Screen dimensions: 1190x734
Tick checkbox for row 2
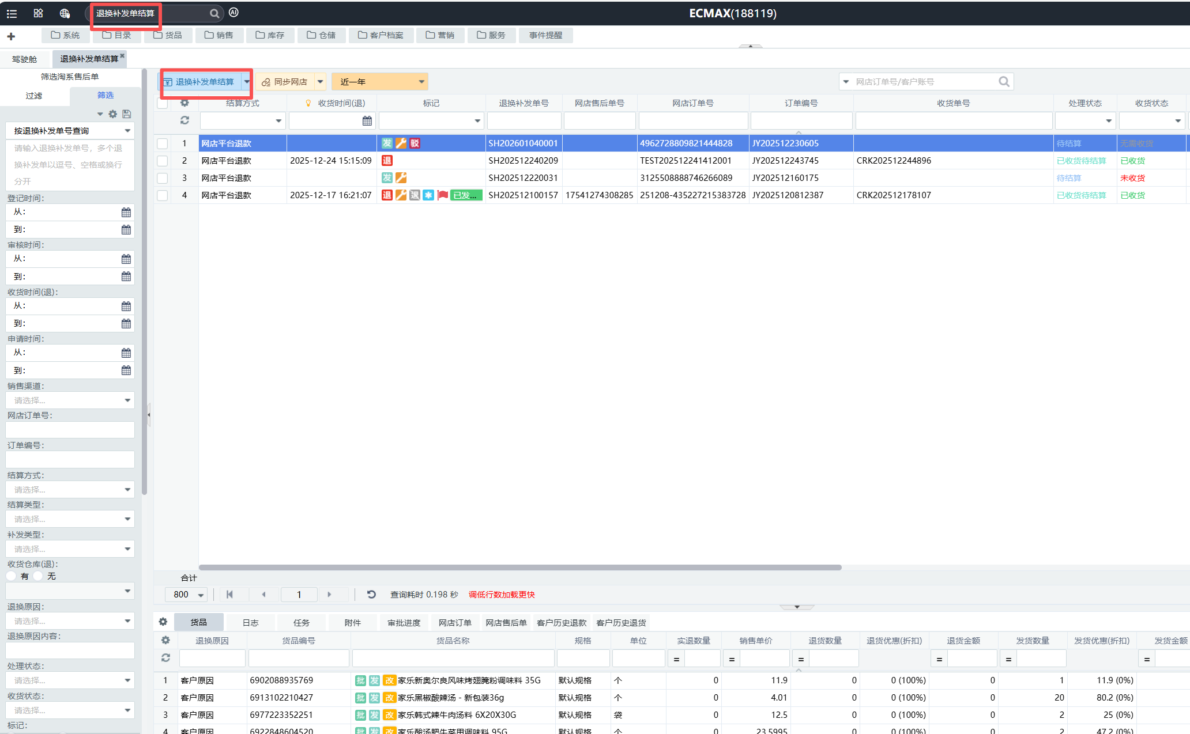tap(163, 161)
